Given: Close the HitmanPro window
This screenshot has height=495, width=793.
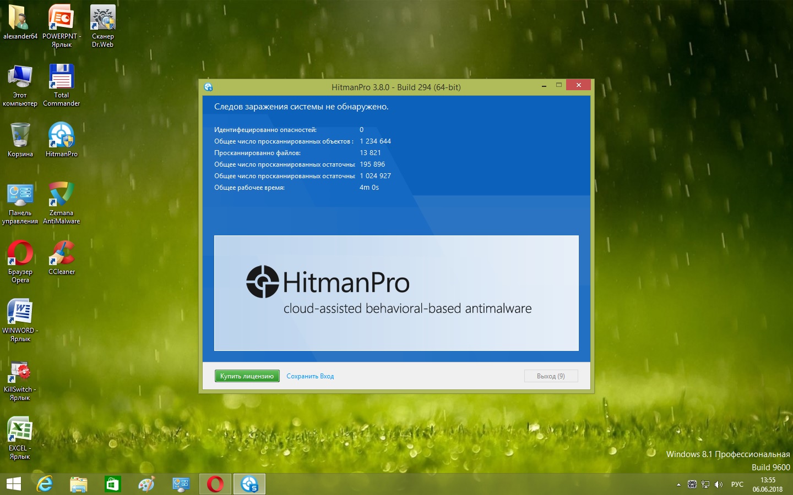Looking at the screenshot, I should 578,85.
